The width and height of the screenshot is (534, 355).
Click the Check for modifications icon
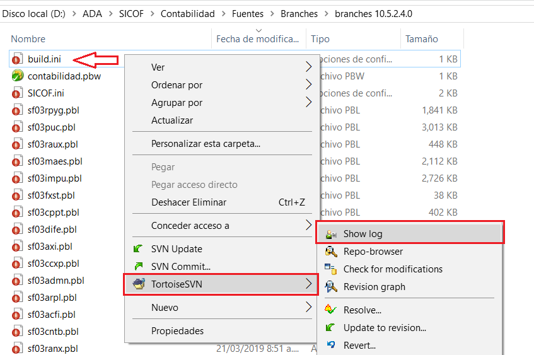pos(330,269)
